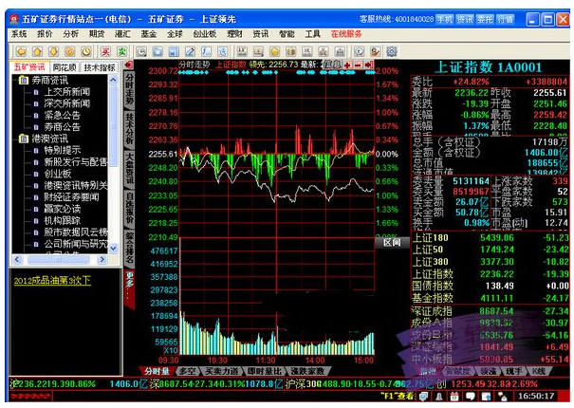Click red arrow icon above vertical tabs

pos(128,65)
